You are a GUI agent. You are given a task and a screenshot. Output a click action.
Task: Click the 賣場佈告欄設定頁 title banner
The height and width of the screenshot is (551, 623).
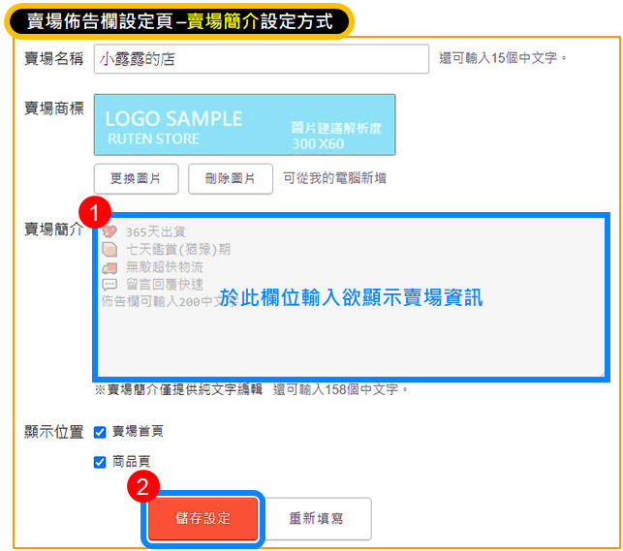179,20
